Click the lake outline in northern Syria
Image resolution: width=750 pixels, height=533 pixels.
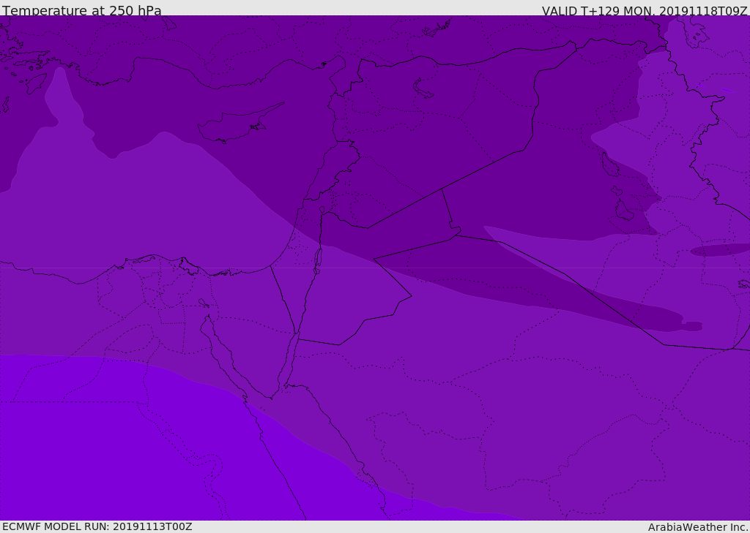[424, 88]
